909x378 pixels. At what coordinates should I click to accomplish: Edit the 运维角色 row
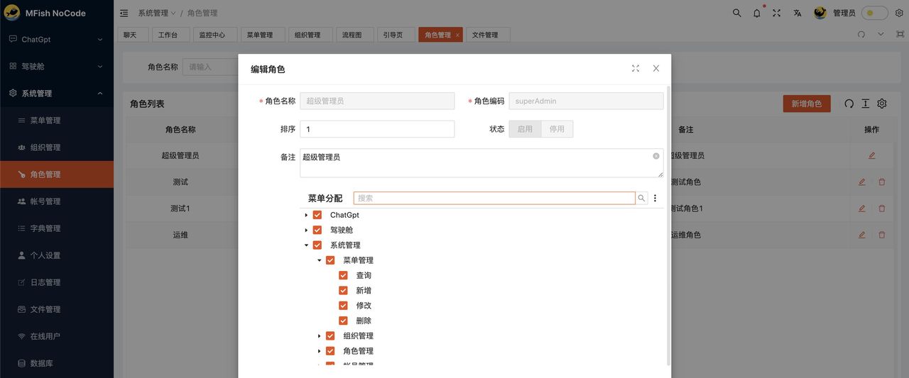[861, 235]
